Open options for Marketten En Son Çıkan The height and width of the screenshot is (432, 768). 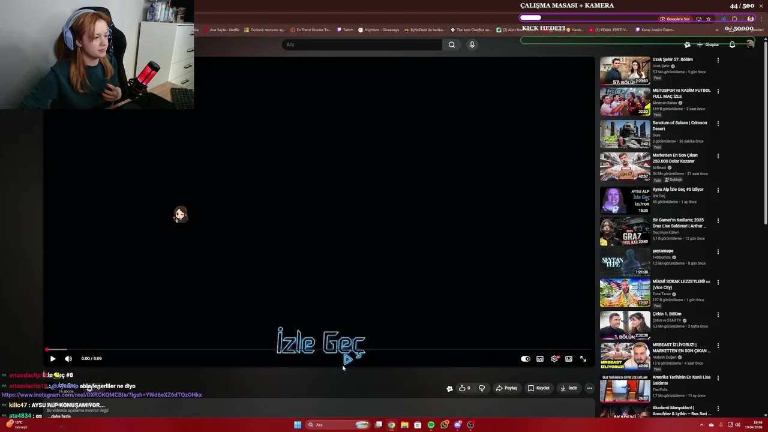(718, 156)
